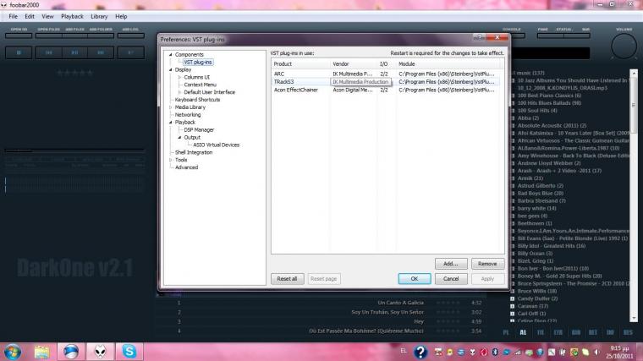
Task: Select the ARC plug-in row
Action: (387, 74)
